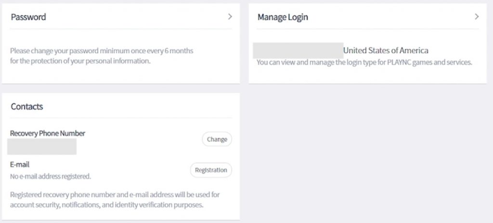Expand Manage Login with its chevron arrow
Viewport: 493px width, 223px height.
tap(477, 17)
